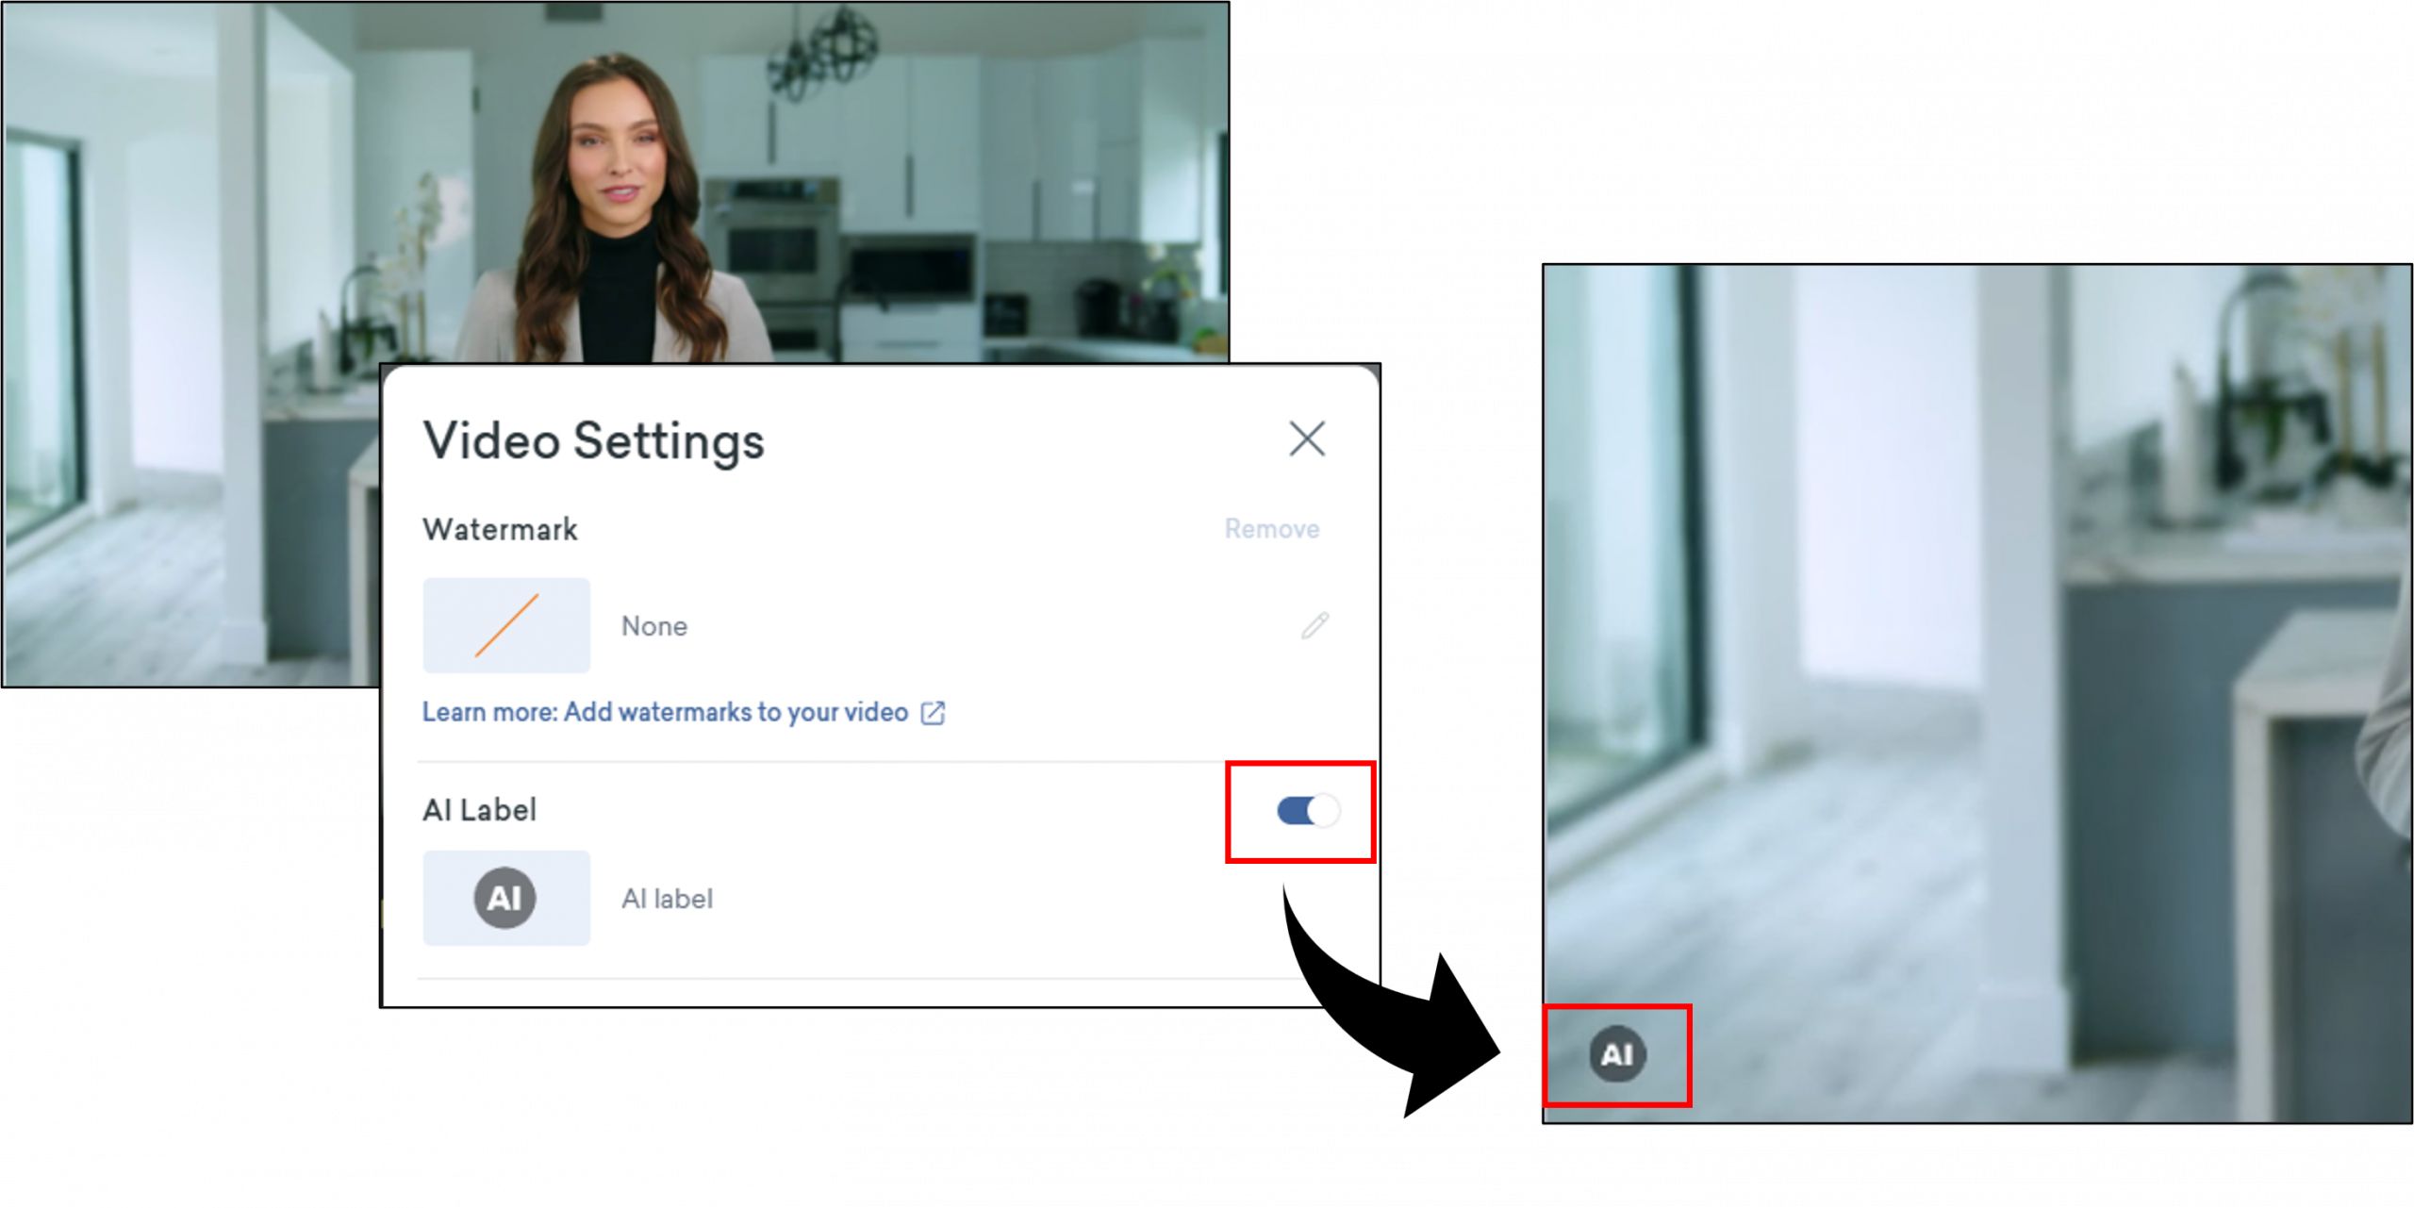Click the 'AI label' text
This screenshot has height=1208, width=2414.
click(x=668, y=899)
